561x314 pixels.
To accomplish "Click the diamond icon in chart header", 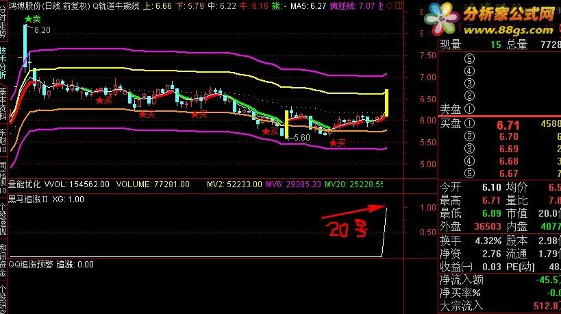I will (x=390, y=5).
